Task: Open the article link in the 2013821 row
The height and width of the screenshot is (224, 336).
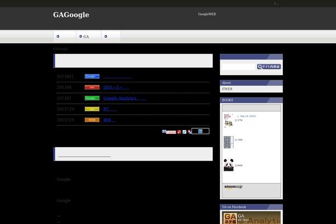Action: click(x=117, y=77)
